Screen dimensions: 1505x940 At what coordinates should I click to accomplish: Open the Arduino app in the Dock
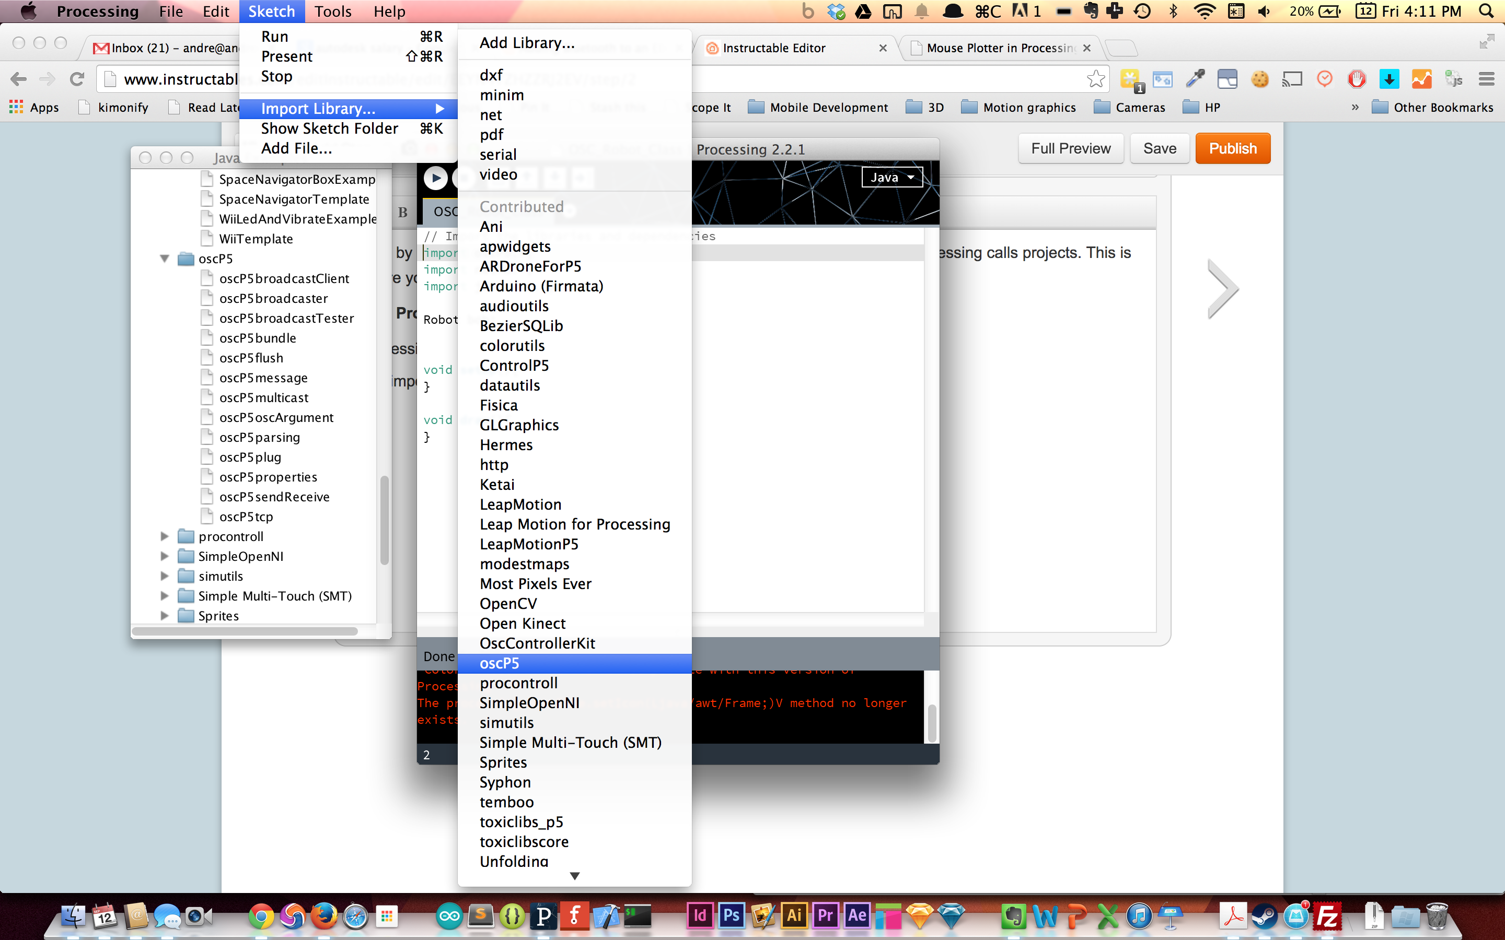click(449, 916)
